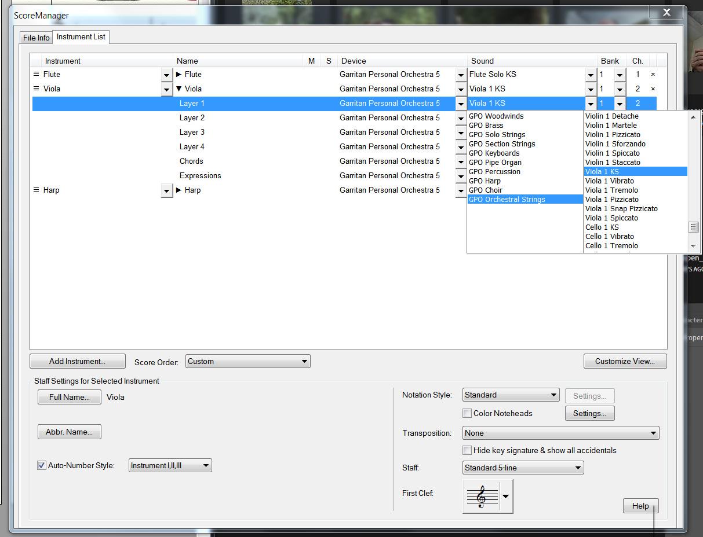Uncheck Auto-Number Style checkbox

click(42, 465)
